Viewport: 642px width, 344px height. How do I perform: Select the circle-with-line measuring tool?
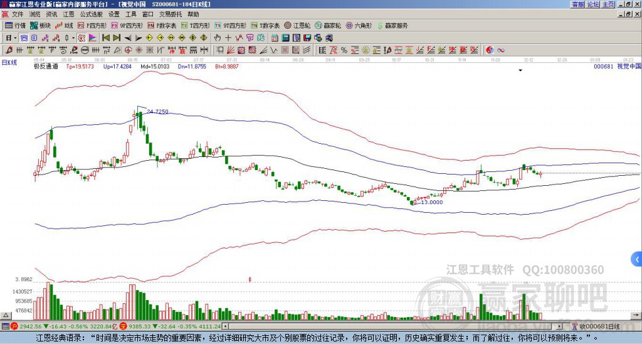pyautogui.click(x=85, y=50)
